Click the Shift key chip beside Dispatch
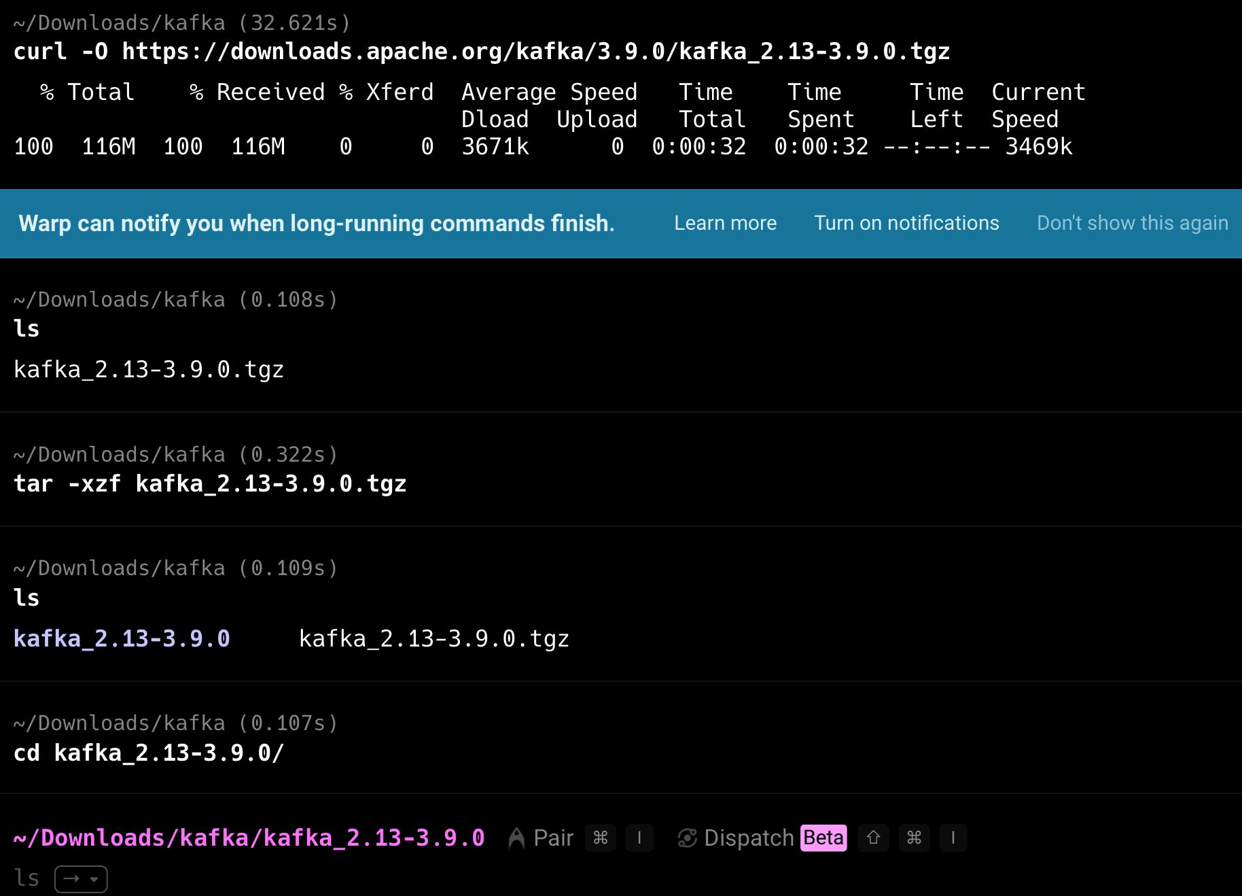 pos(874,838)
